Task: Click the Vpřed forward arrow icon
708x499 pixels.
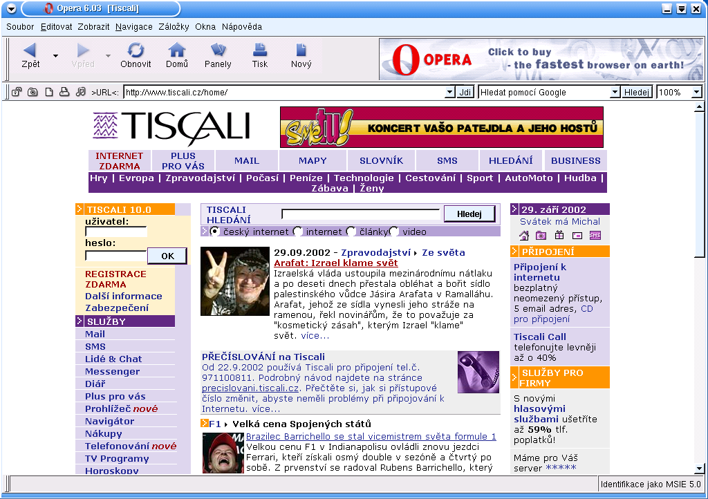Action: [x=83, y=50]
